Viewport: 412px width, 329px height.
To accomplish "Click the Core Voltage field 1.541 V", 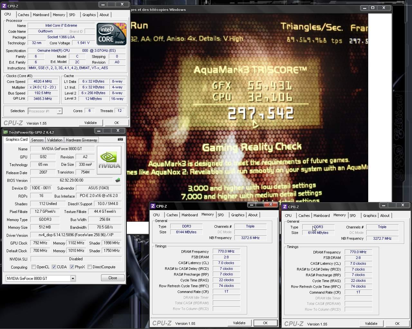I will tap(84, 43).
